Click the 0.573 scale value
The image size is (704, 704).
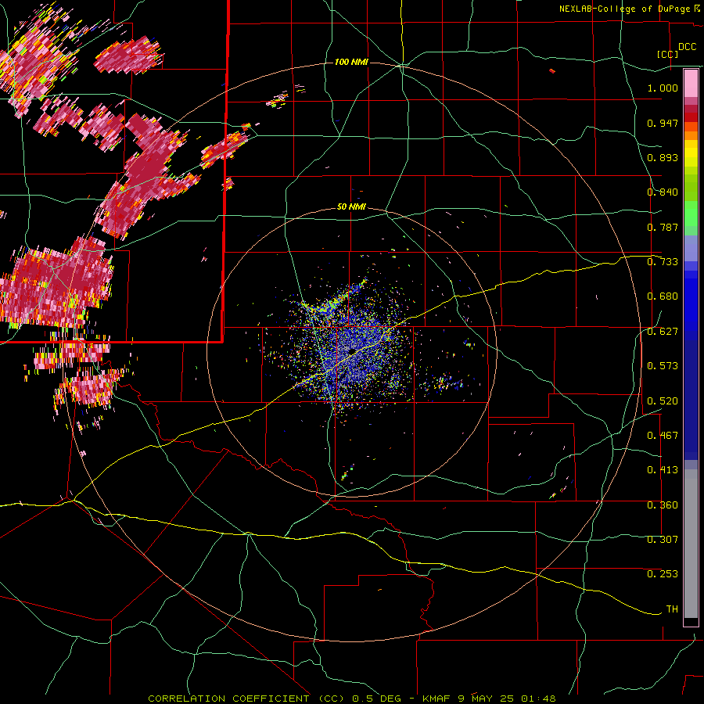(x=663, y=366)
